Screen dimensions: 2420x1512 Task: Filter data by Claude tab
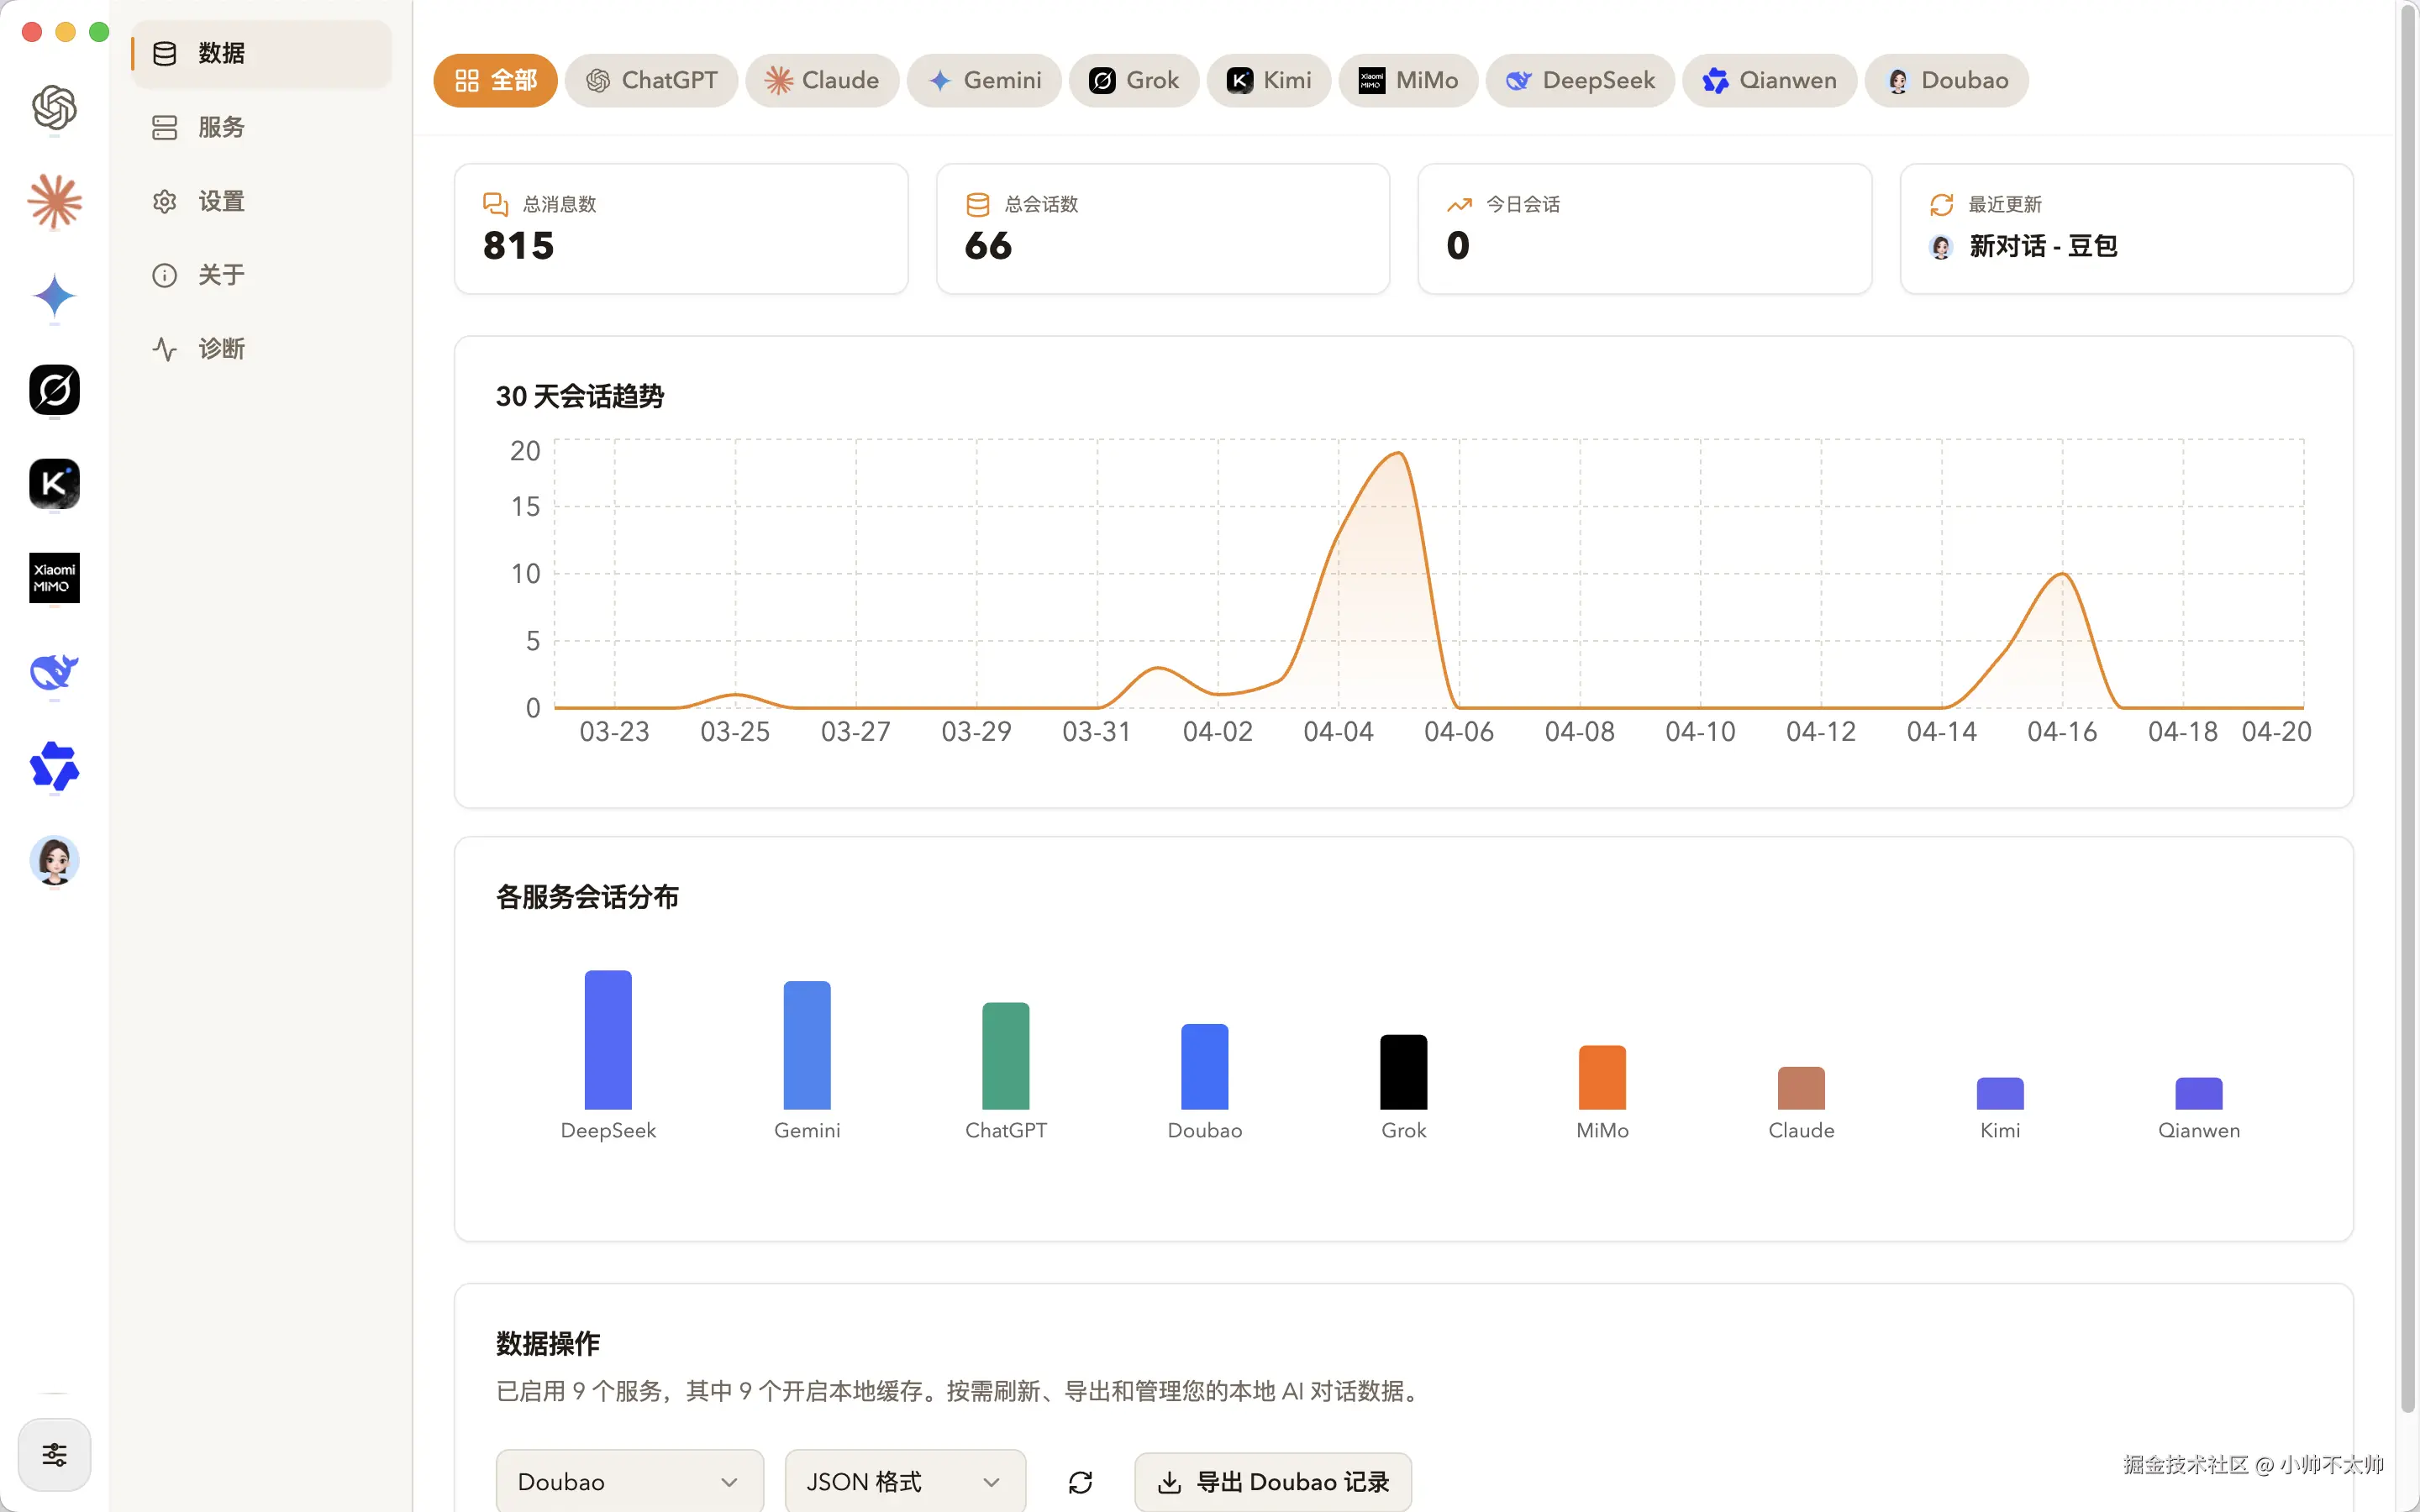point(822,80)
